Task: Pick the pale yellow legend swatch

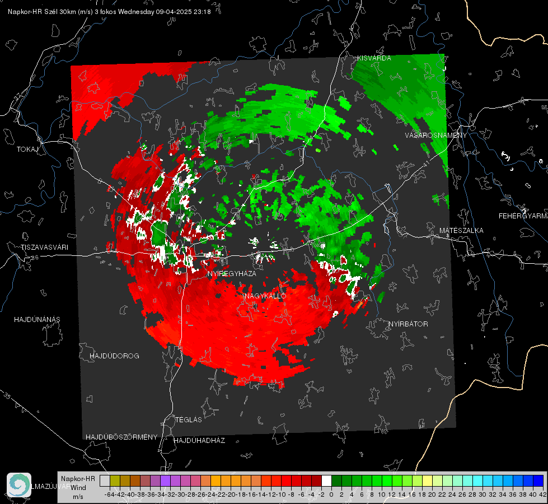Action: coord(428,480)
